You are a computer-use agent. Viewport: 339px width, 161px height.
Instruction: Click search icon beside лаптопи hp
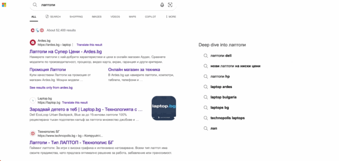pos(206,76)
